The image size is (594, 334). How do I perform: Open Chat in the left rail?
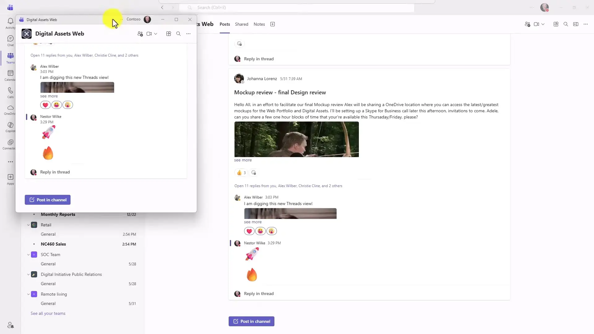[10, 41]
